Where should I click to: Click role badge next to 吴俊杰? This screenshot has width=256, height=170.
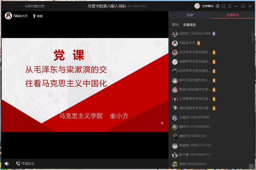[x=214, y=34]
